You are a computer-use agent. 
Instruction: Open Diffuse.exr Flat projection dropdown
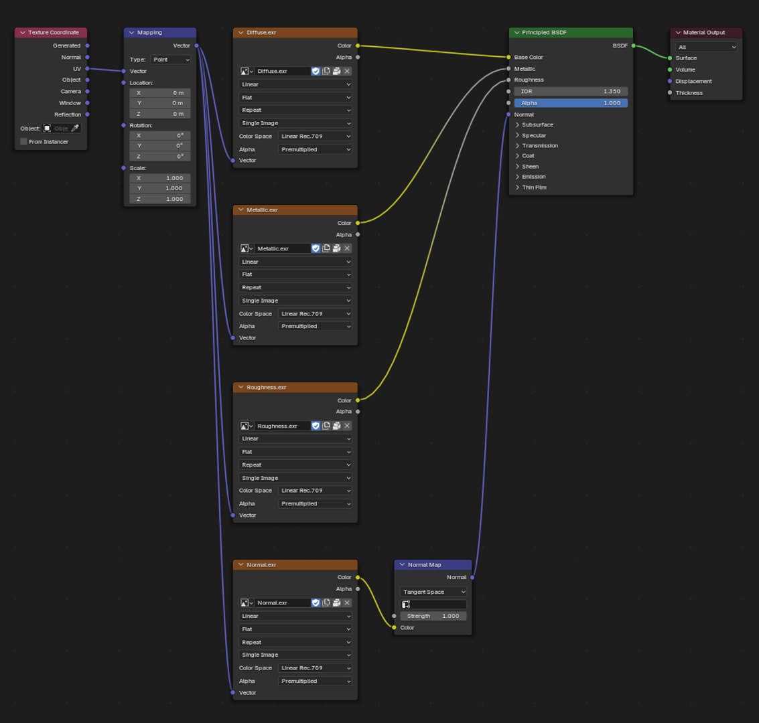coord(295,98)
